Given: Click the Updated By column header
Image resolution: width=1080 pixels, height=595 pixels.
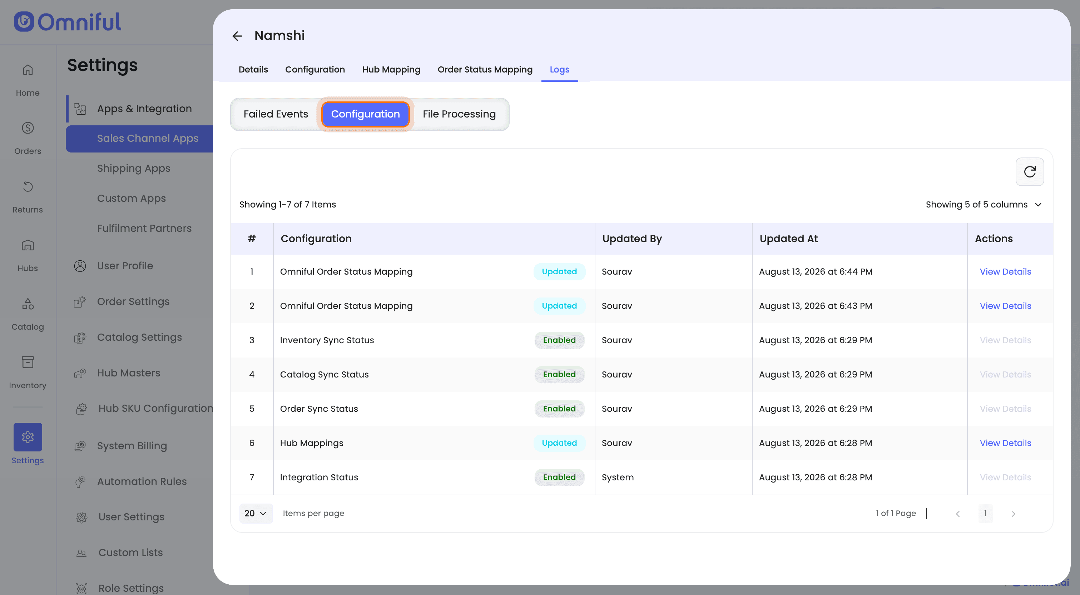Looking at the screenshot, I should [x=632, y=239].
